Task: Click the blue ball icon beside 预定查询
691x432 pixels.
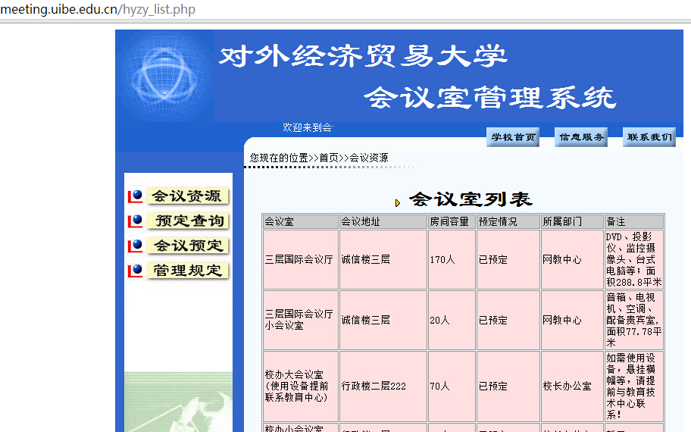Action: click(x=136, y=221)
